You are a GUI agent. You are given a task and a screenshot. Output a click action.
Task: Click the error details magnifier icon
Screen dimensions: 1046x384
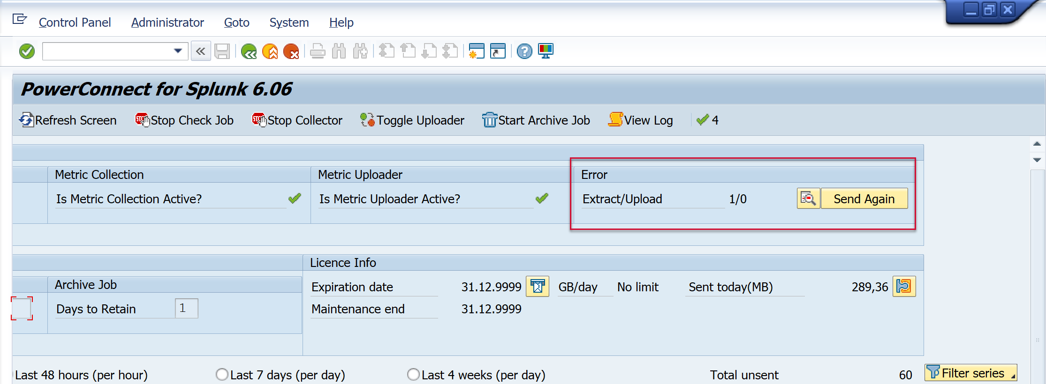pyautogui.click(x=808, y=199)
